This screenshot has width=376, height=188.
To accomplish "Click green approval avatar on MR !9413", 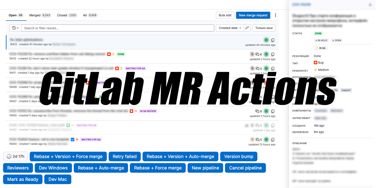I will 266,40.
